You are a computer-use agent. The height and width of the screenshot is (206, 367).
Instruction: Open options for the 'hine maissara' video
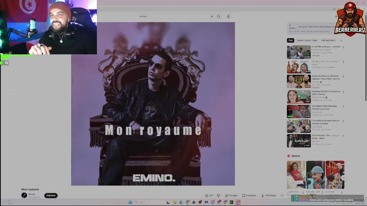pyautogui.click(x=343, y=136)
